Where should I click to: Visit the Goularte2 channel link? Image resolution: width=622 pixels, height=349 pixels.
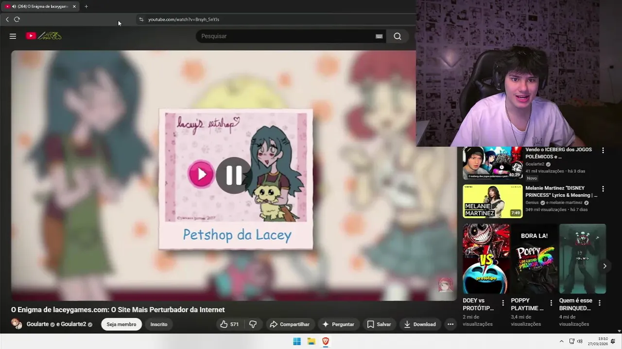(x=73, y=324)
